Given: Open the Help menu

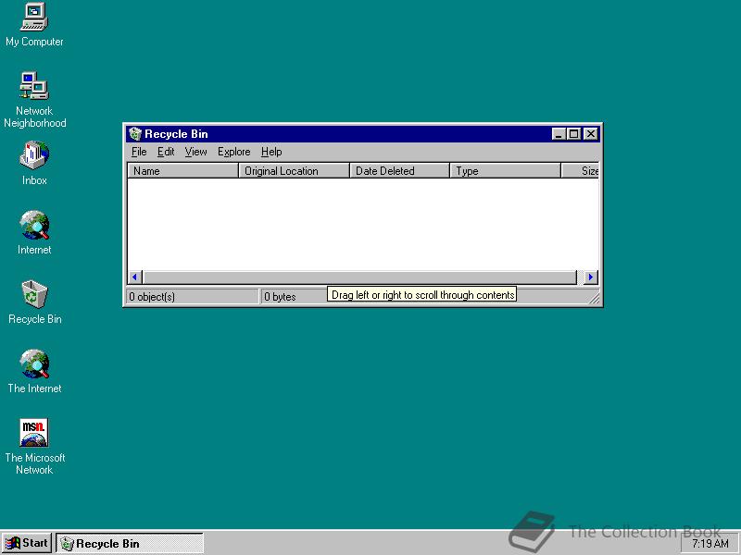Looking at the screenshot, I should (271, 152).
